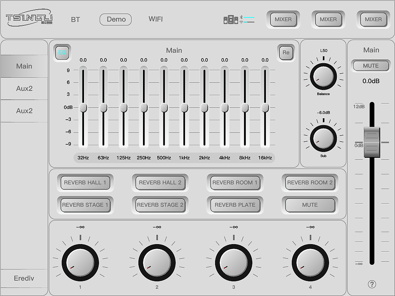Click the L50 balance value
Screen dimensions: 395x296
[324, 50]
